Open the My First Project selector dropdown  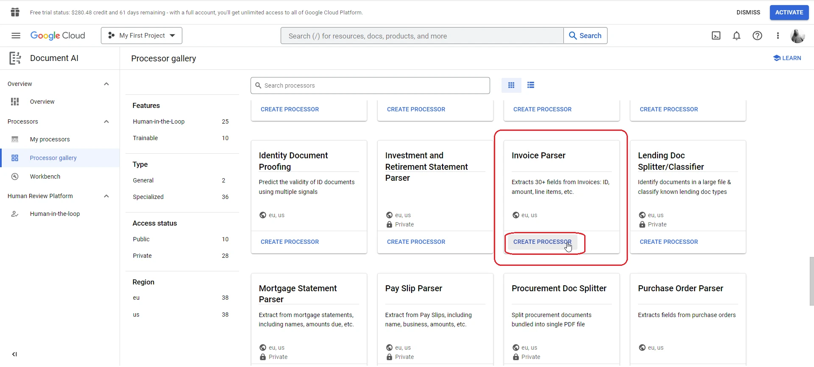(x=142, y=36)
